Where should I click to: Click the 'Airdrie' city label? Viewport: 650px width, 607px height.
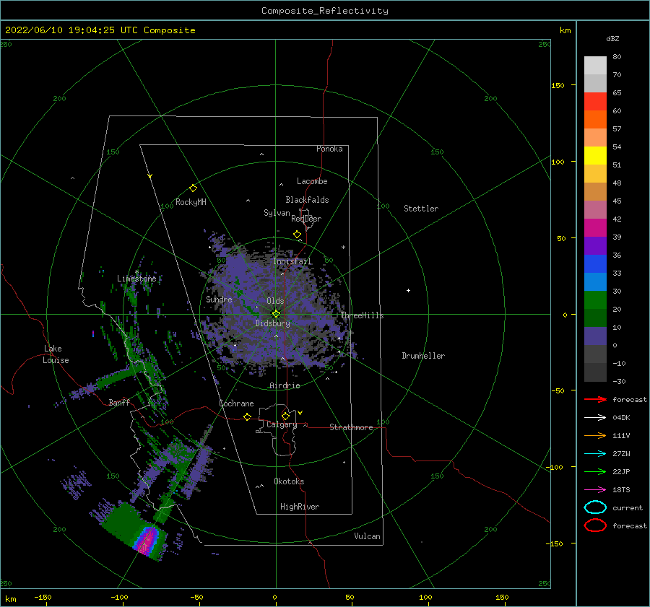click(285, 385)
